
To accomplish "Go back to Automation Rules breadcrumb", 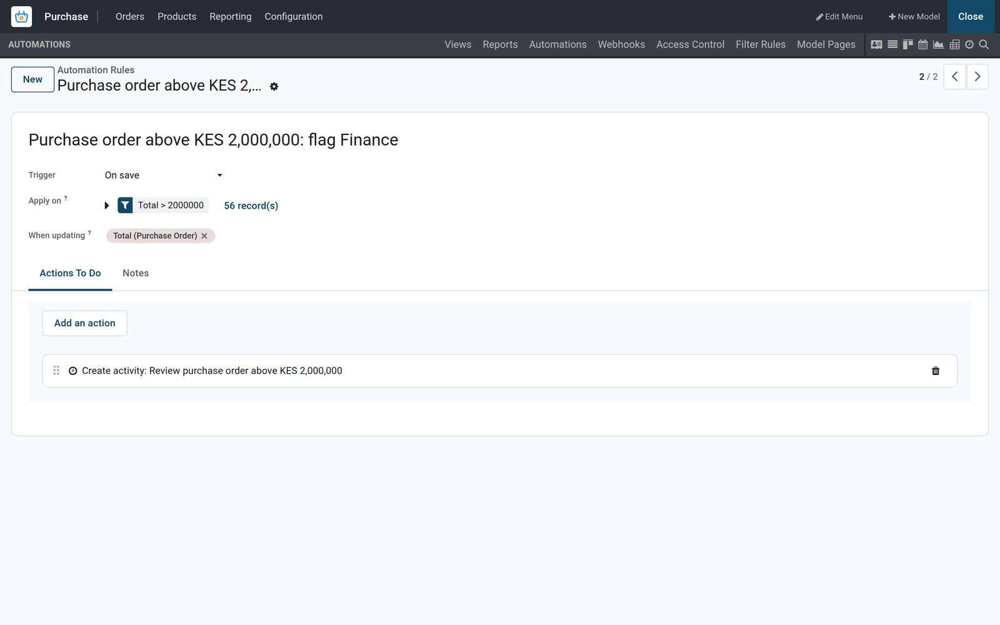I will (96, 70).
